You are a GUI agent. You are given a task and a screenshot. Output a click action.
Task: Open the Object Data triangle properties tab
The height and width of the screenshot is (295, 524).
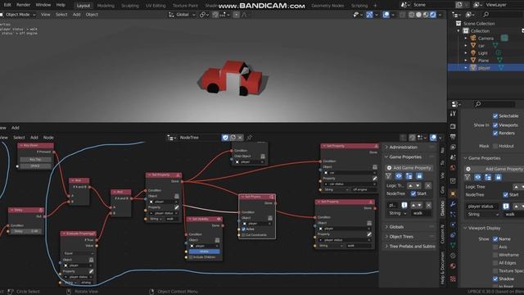coord(453,245)
